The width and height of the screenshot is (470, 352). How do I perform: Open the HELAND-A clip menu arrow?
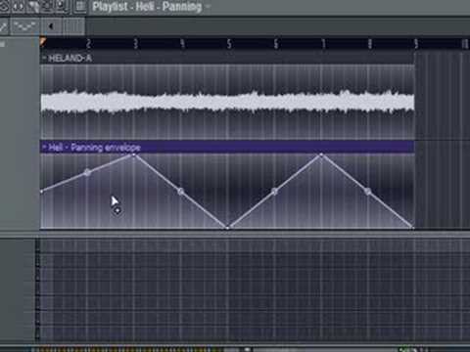point(44,58)
